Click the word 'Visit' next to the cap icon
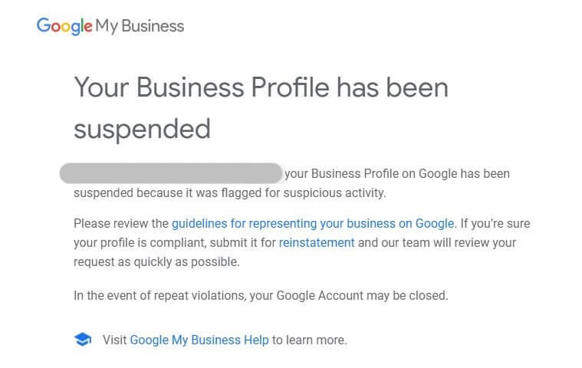582x368 pixels. pyautogui.click(x=114, y=340)
